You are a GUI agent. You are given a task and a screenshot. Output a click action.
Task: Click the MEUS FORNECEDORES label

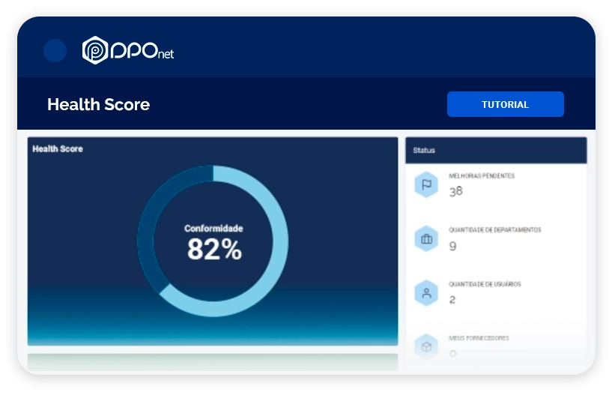click(479, 338)
